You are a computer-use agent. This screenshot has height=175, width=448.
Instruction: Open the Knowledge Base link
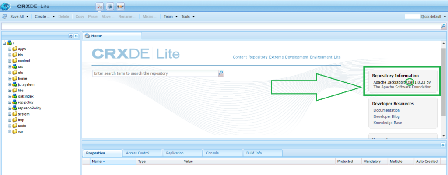coord(388,122)
